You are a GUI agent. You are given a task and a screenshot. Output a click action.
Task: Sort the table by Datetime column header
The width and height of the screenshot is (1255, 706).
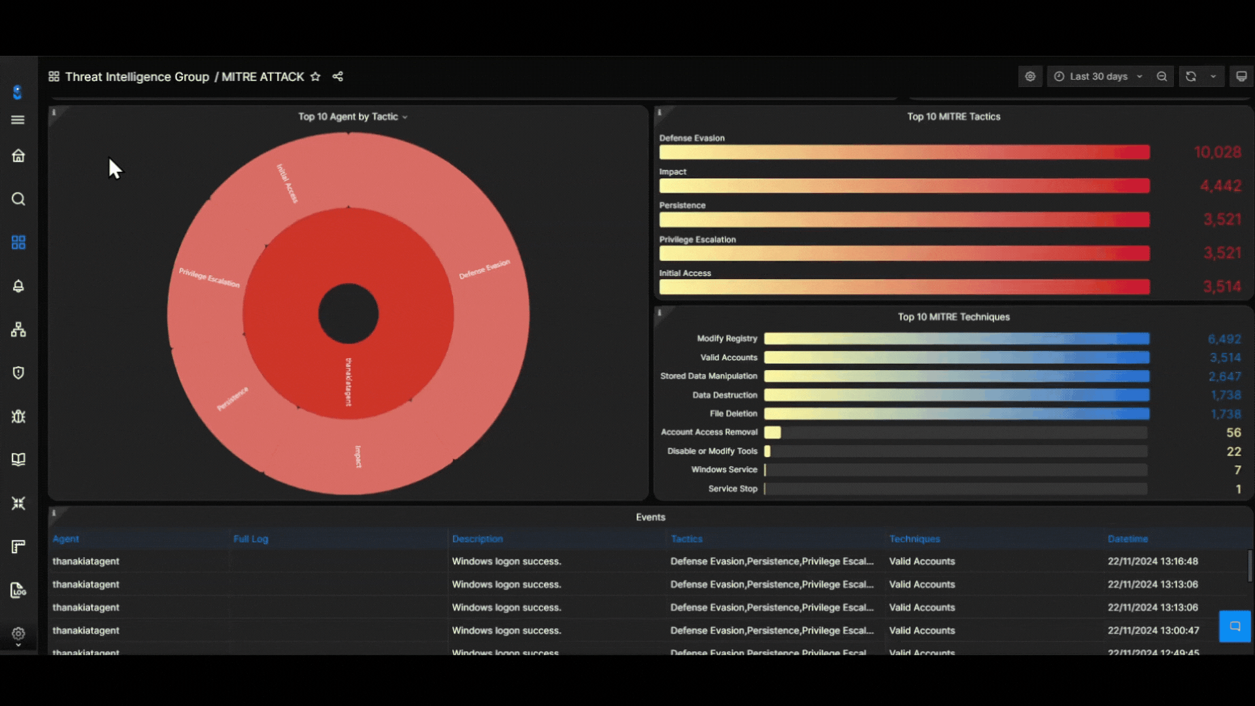point(1128,539)
